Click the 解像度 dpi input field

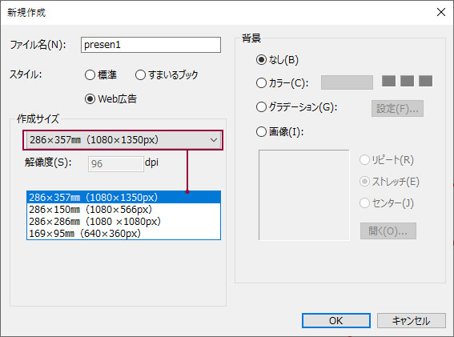(x=116, y=164)
